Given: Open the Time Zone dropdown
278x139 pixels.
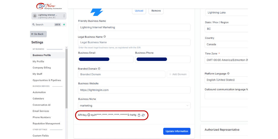Looking at the screenshot, I should (226, 60).
